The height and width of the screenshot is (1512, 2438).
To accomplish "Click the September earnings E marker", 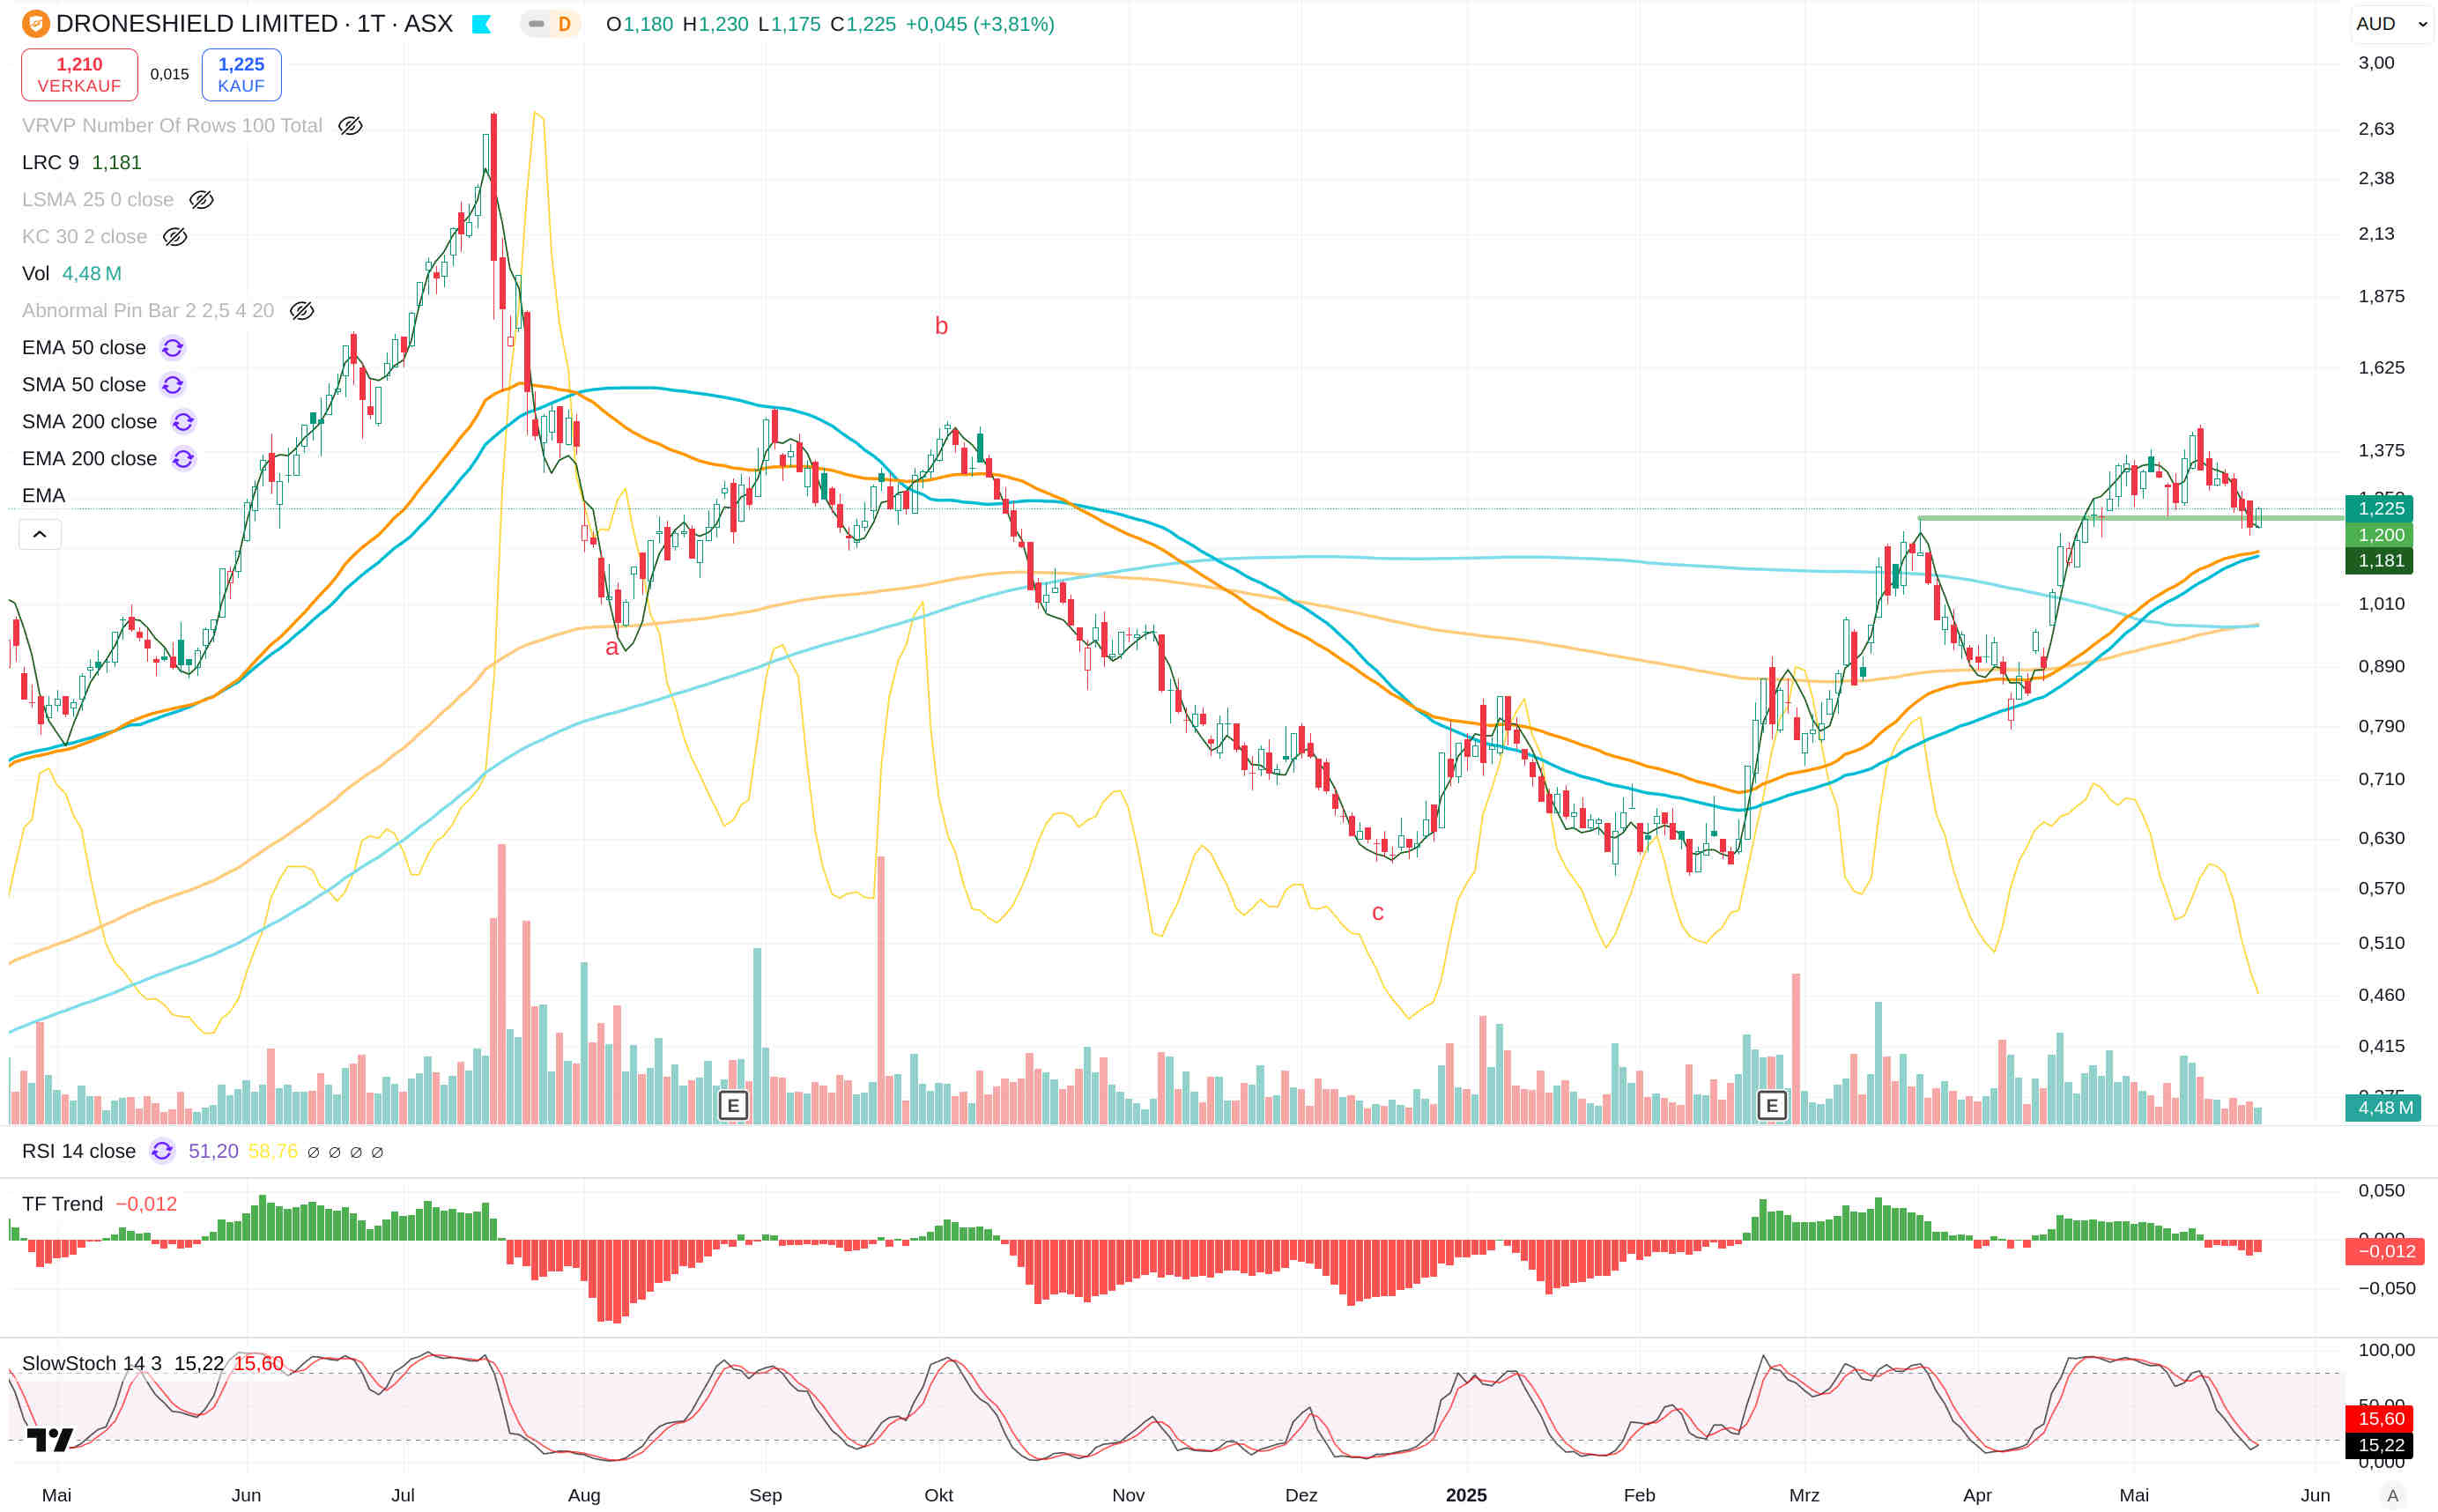I will click(x=733, y=1105).
